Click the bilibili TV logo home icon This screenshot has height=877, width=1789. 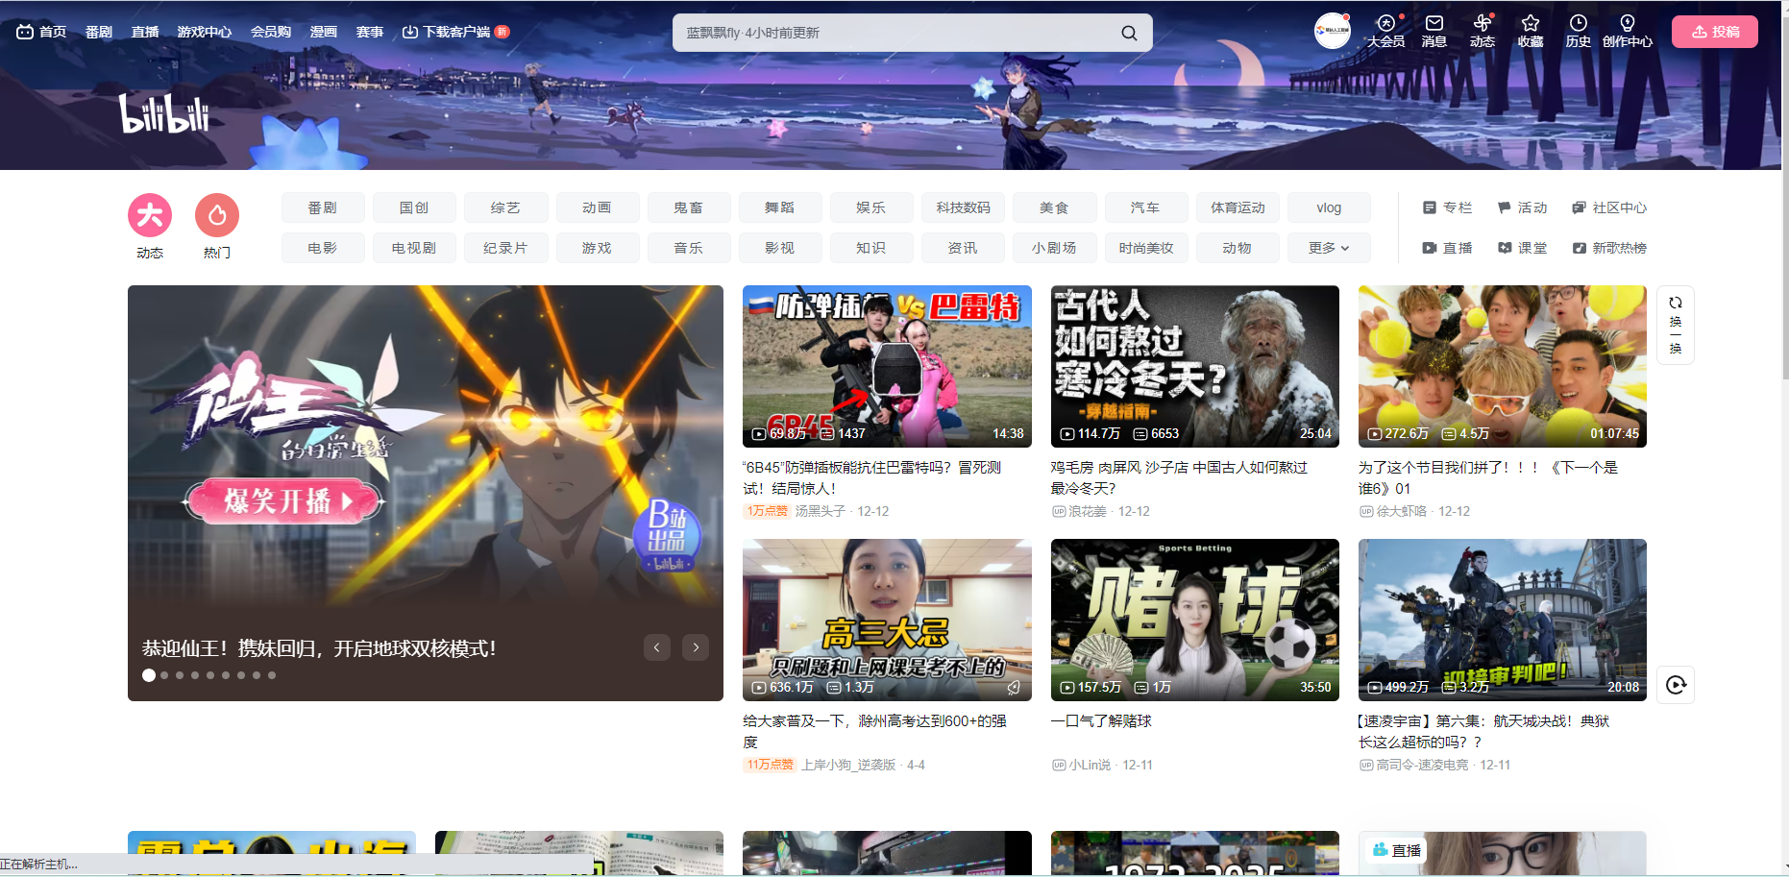tap(25, 31)
